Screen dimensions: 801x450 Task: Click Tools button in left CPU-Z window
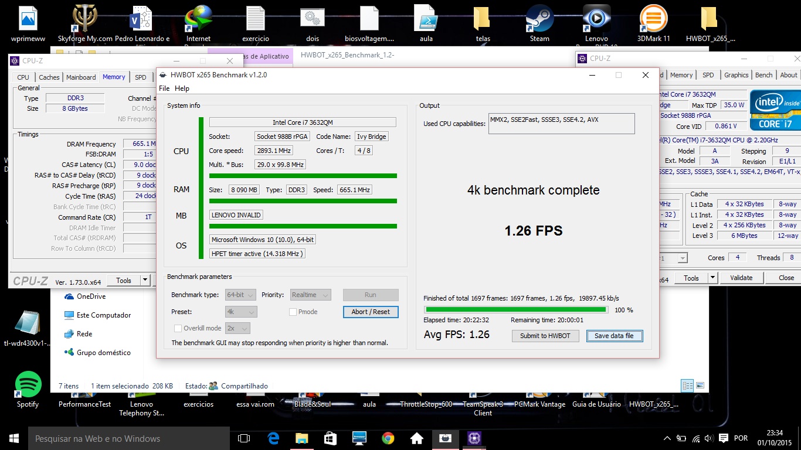(x=124, y=280)
